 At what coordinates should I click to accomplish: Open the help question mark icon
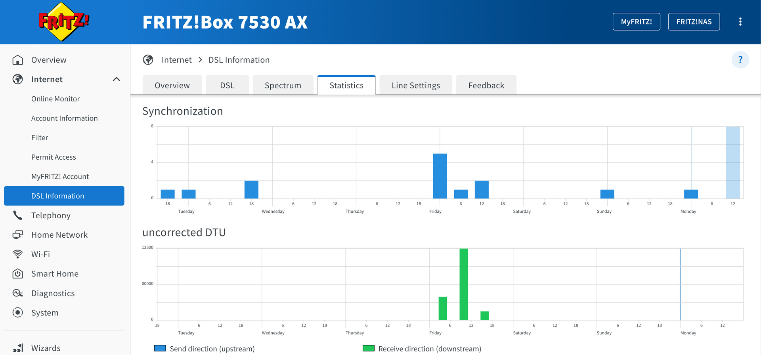[x=740, y=60]
